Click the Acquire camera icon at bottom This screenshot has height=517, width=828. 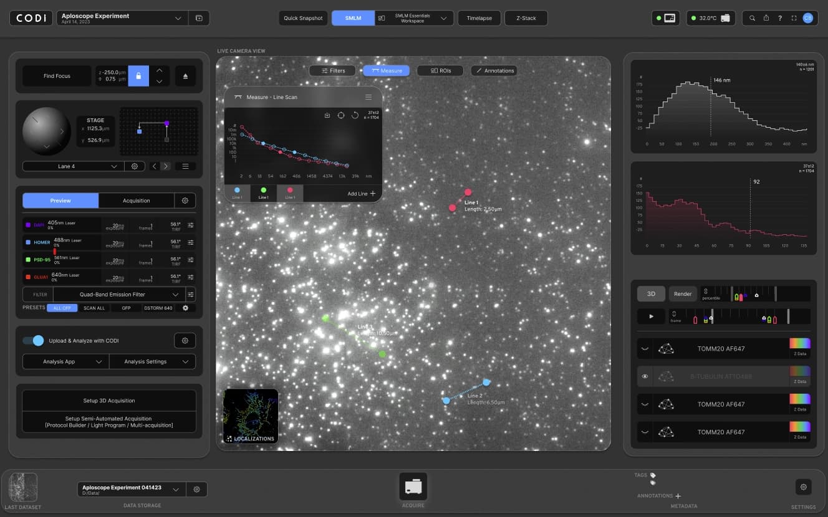413,486
